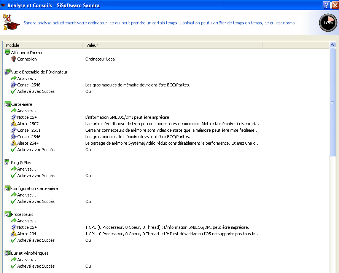Click the Alerte 2544 warning icon
Viewport: 339px width, 273px height.
pos(14,143)
